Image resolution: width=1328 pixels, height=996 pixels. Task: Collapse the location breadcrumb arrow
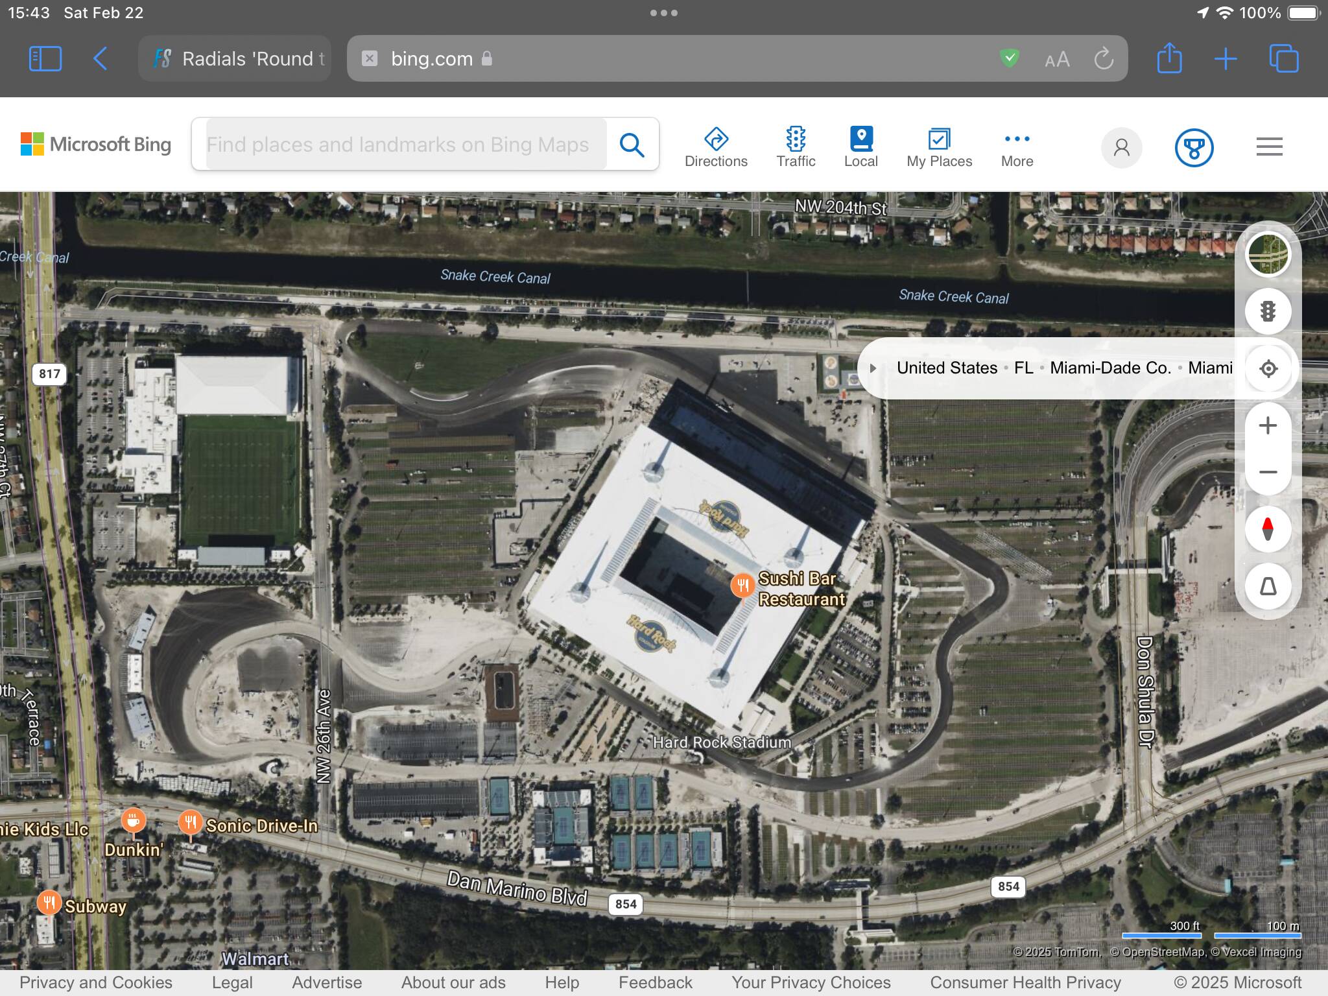tap(873, 368)
